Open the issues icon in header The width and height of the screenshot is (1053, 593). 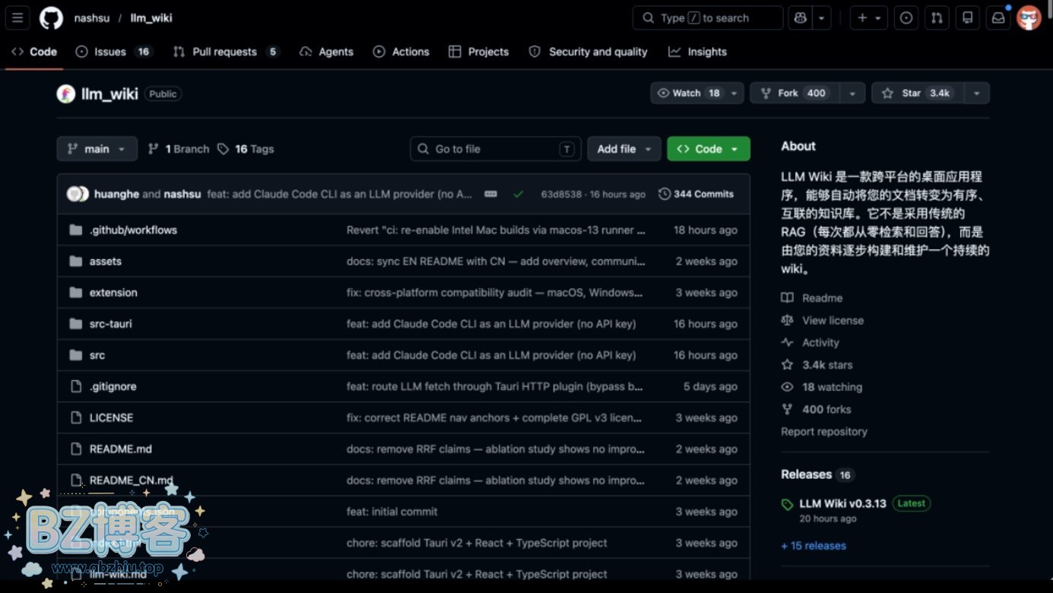click(906, 17)
